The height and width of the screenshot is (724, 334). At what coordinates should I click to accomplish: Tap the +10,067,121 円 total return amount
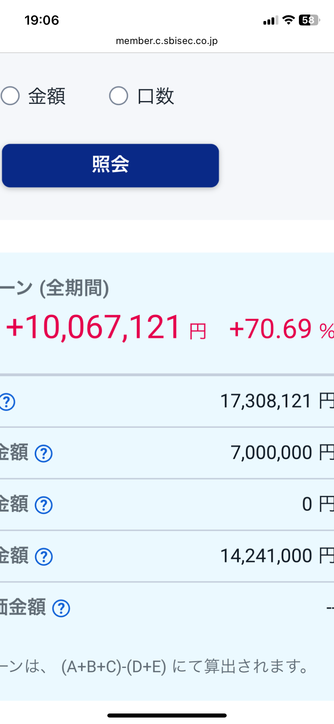point(106,328)
